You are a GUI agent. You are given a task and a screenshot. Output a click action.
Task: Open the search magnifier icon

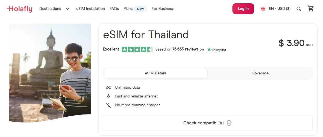click(299, 9)
